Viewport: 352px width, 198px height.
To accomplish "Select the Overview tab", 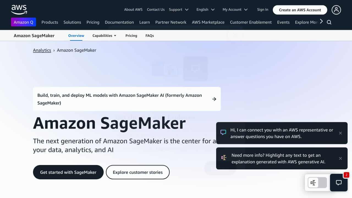I will point(76,35).
